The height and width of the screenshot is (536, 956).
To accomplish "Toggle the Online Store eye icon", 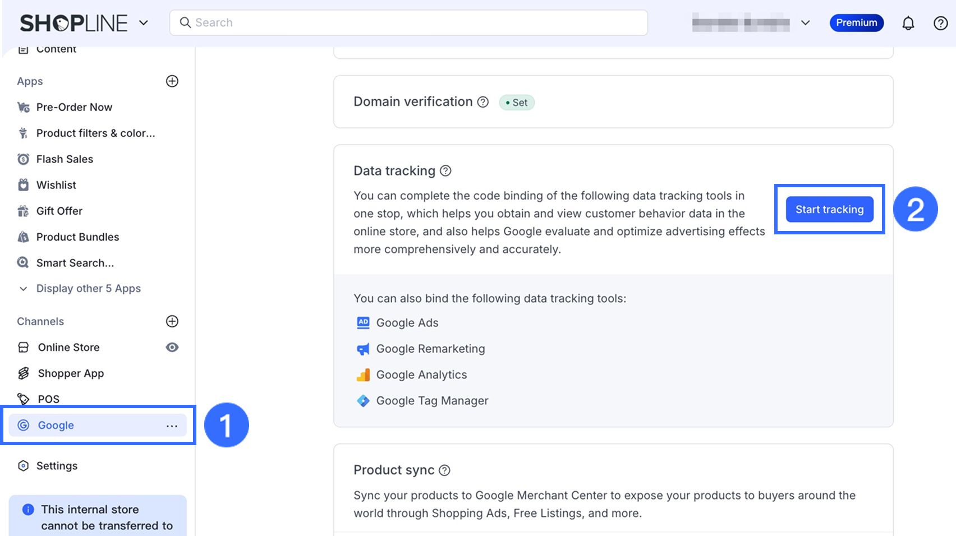I will 172,348.
